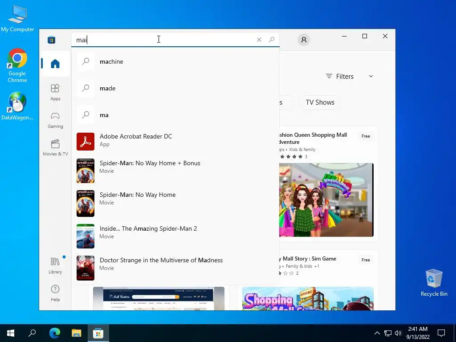Clear the search box text

pyautogui.click(x=259, y=40)
